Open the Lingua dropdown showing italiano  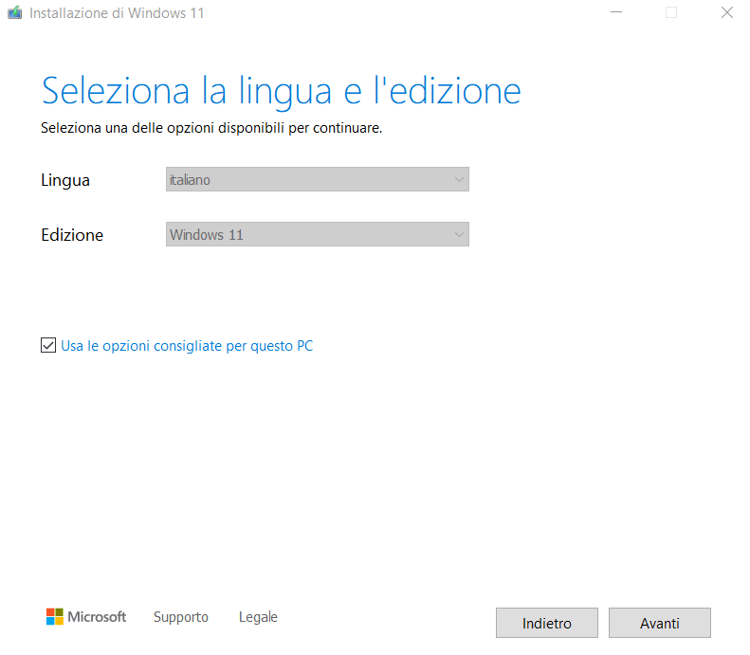point(317,179)
